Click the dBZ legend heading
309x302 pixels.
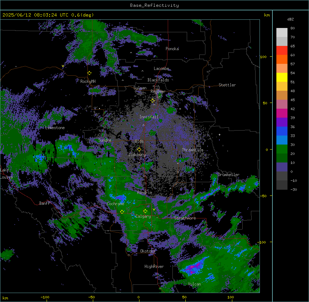pyautogui.click(x=290, y=19)
